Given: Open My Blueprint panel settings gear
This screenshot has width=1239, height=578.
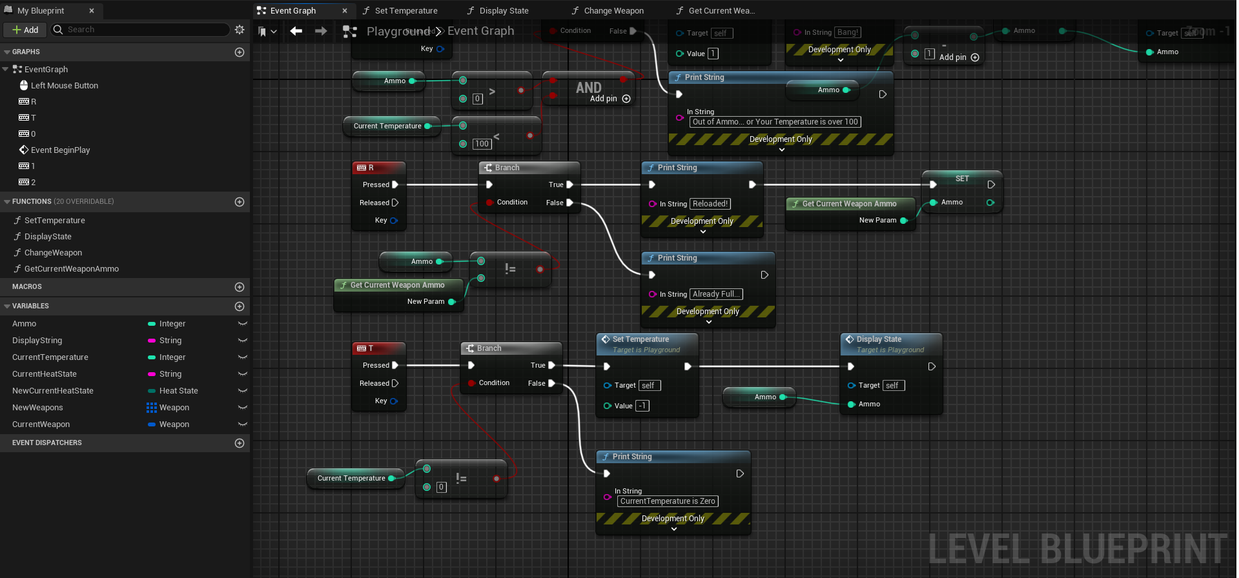Looking at the screenshot, I should [240, 30].
